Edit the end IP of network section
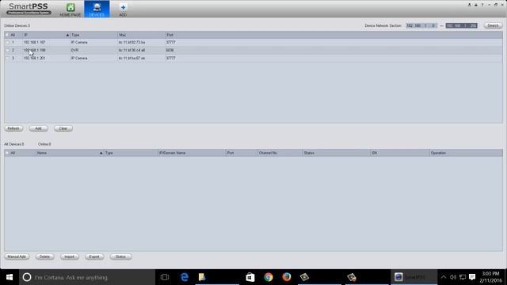Screen dimensions: 507x285 [x=461, y=25]
